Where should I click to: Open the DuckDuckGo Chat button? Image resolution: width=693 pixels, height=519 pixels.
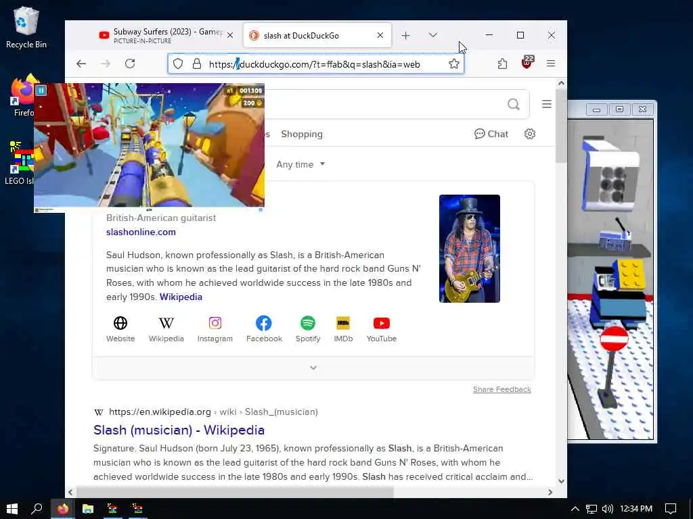(x=491, y=134)
